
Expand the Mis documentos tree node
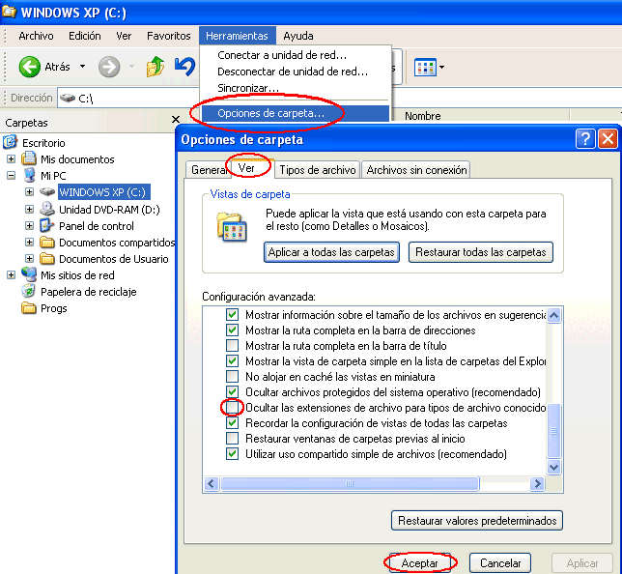(x=12, y=159)
